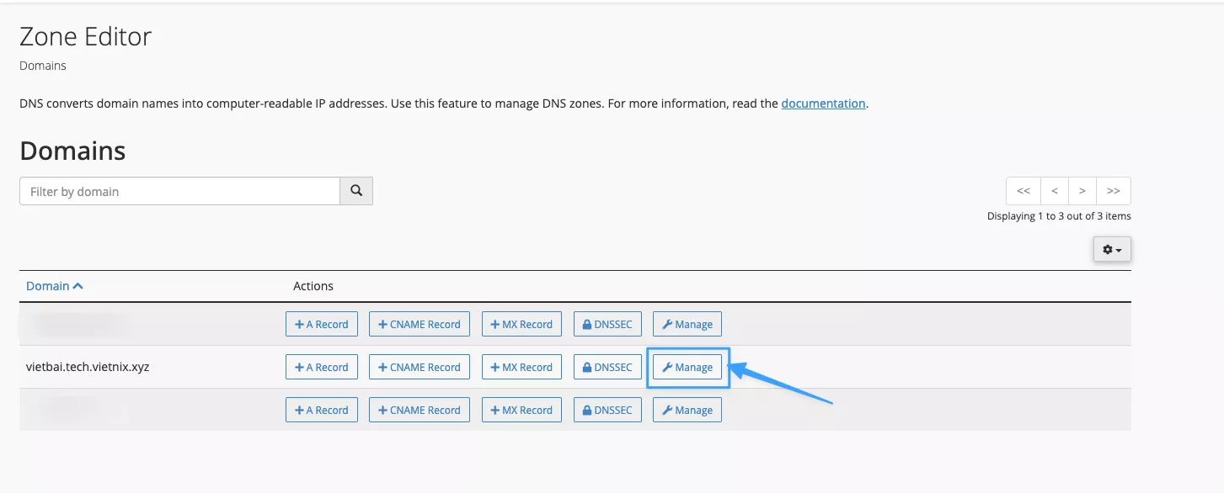Add A Record in first domain row
Viewport: 1224px width, 493px height.
pos(322,325)
